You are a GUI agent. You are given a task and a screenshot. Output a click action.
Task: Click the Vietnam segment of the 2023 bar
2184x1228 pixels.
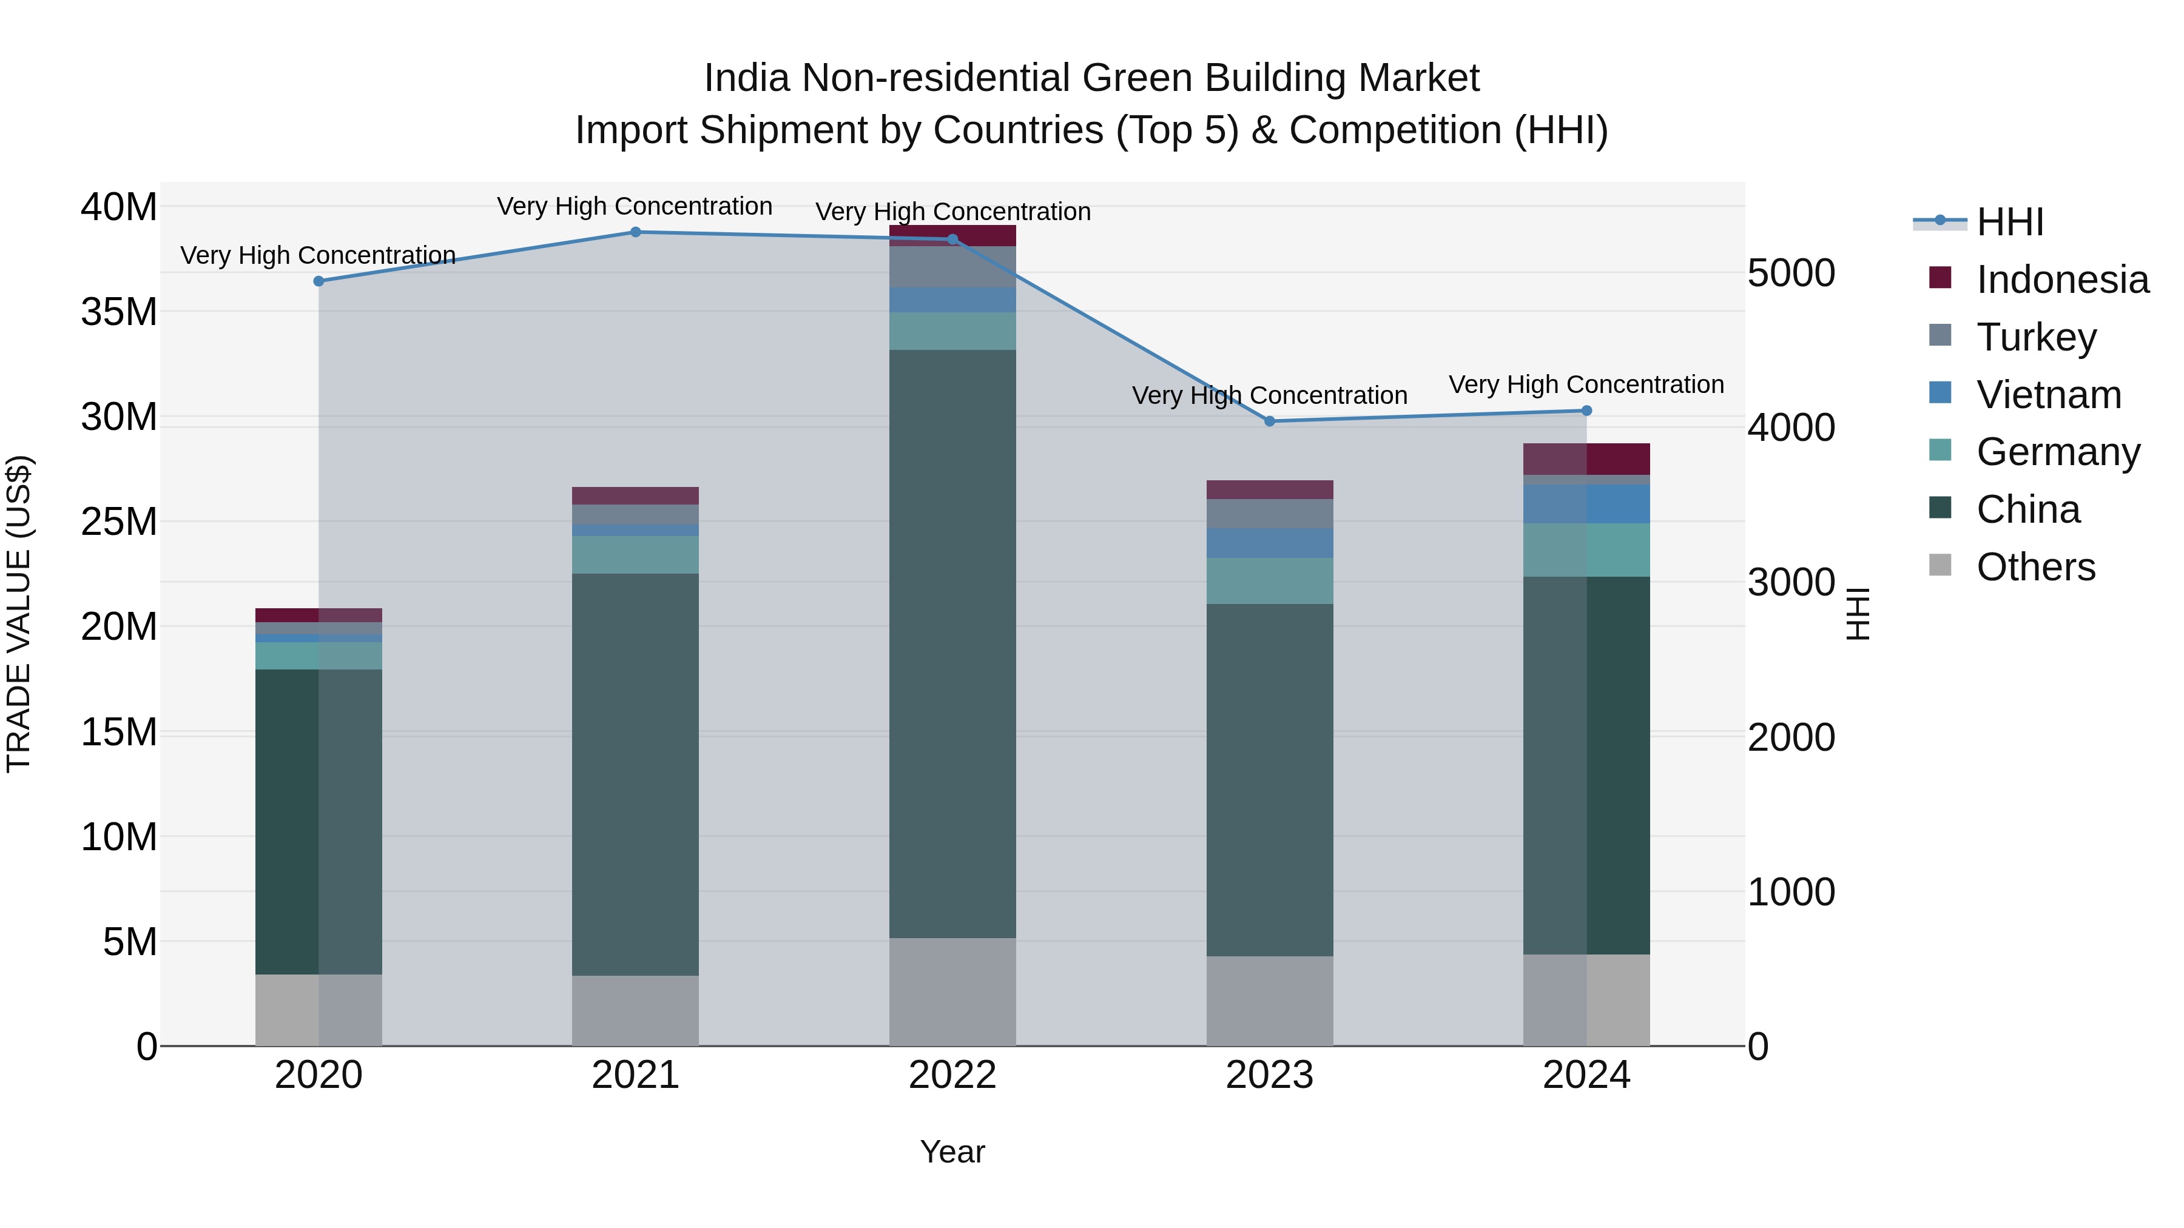1269,543
